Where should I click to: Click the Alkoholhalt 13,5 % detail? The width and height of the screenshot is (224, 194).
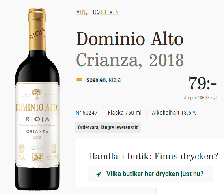coord(174,113)
